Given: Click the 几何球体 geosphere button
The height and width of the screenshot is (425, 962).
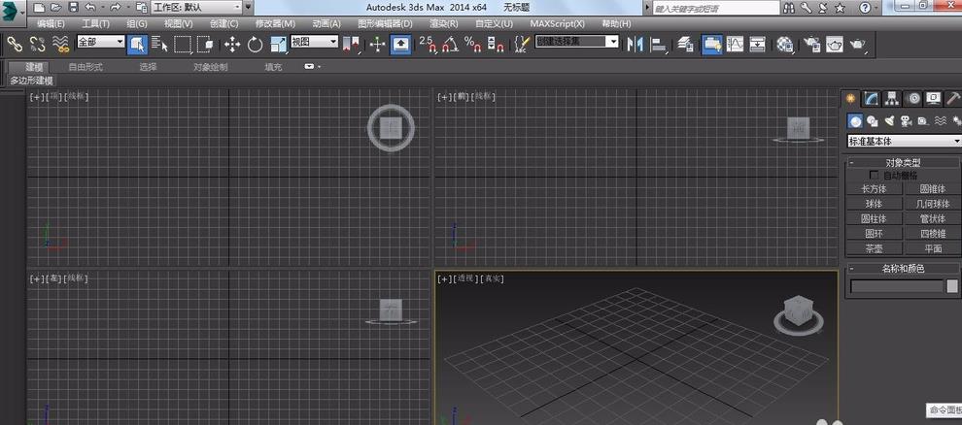Looking at the screenshot, I should [x=933, y=204].
